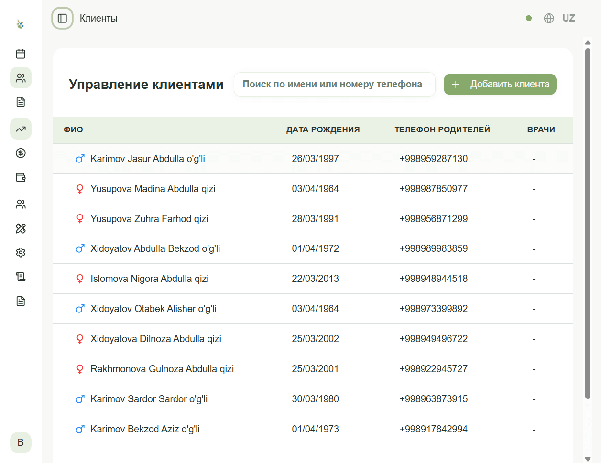Select client Islomova Nigora Abdulla qizi
601x463 pixels.
pyautogui.click(x=150, y=279)
